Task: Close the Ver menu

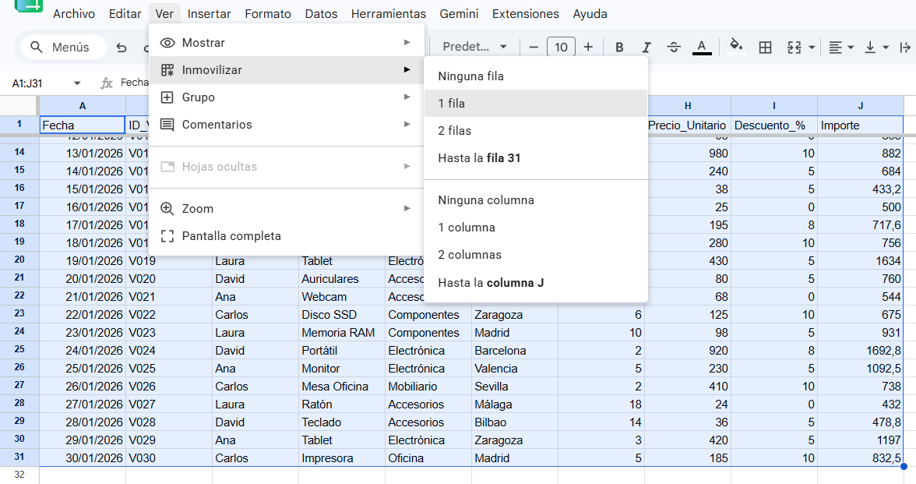Action: coord(164,13)
